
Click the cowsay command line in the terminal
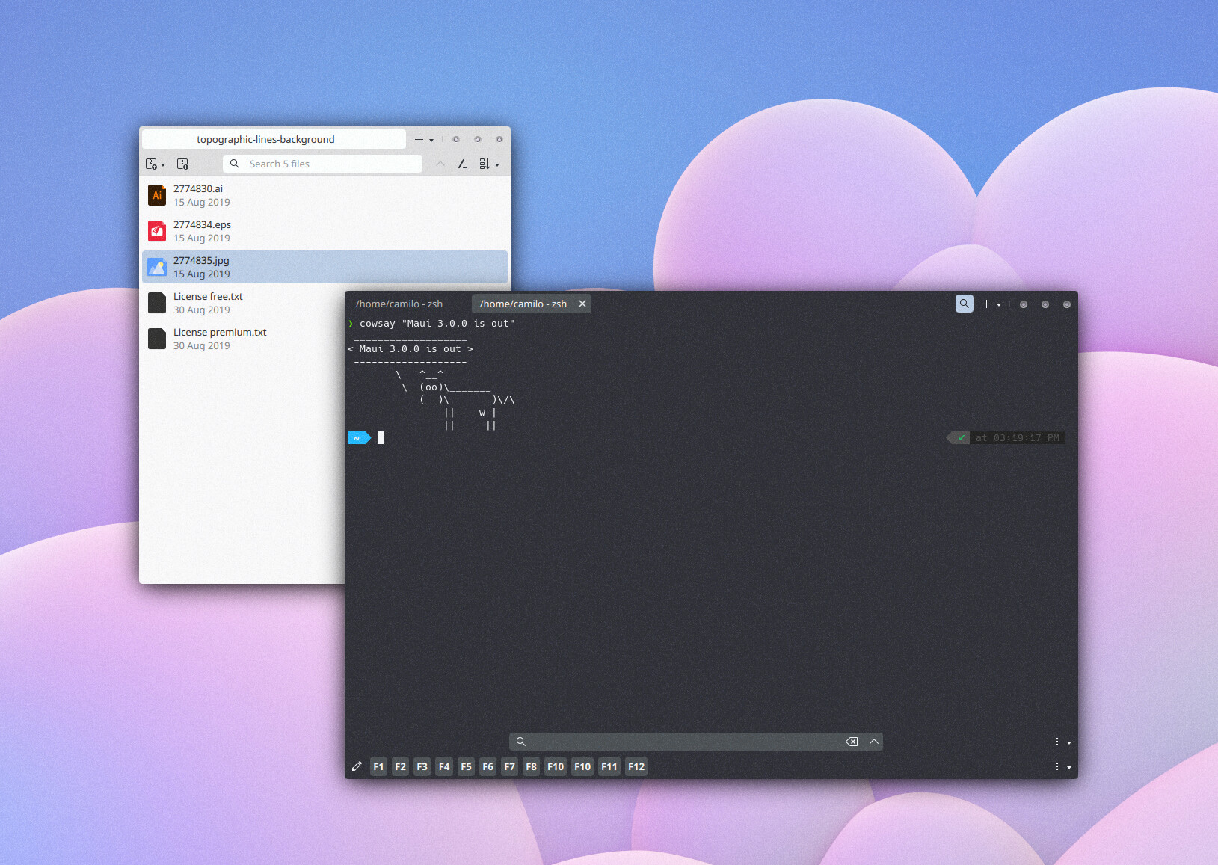[437, 324]
